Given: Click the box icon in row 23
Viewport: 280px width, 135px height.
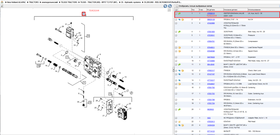Looking at the screenshot, I should pyautogui.click(x=182, y=125).
